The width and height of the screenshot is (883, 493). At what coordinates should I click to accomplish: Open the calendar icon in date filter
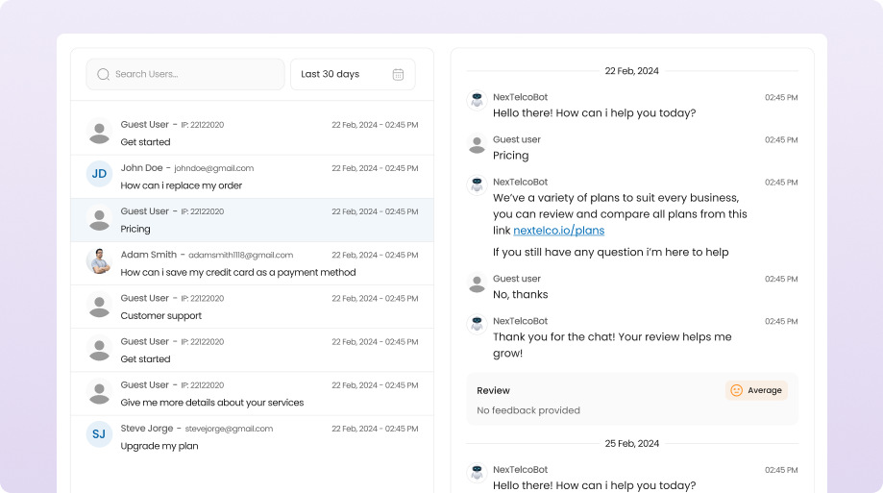(398, 74)
